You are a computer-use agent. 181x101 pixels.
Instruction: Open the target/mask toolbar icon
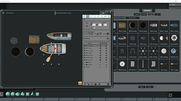[x=84, y=17]
